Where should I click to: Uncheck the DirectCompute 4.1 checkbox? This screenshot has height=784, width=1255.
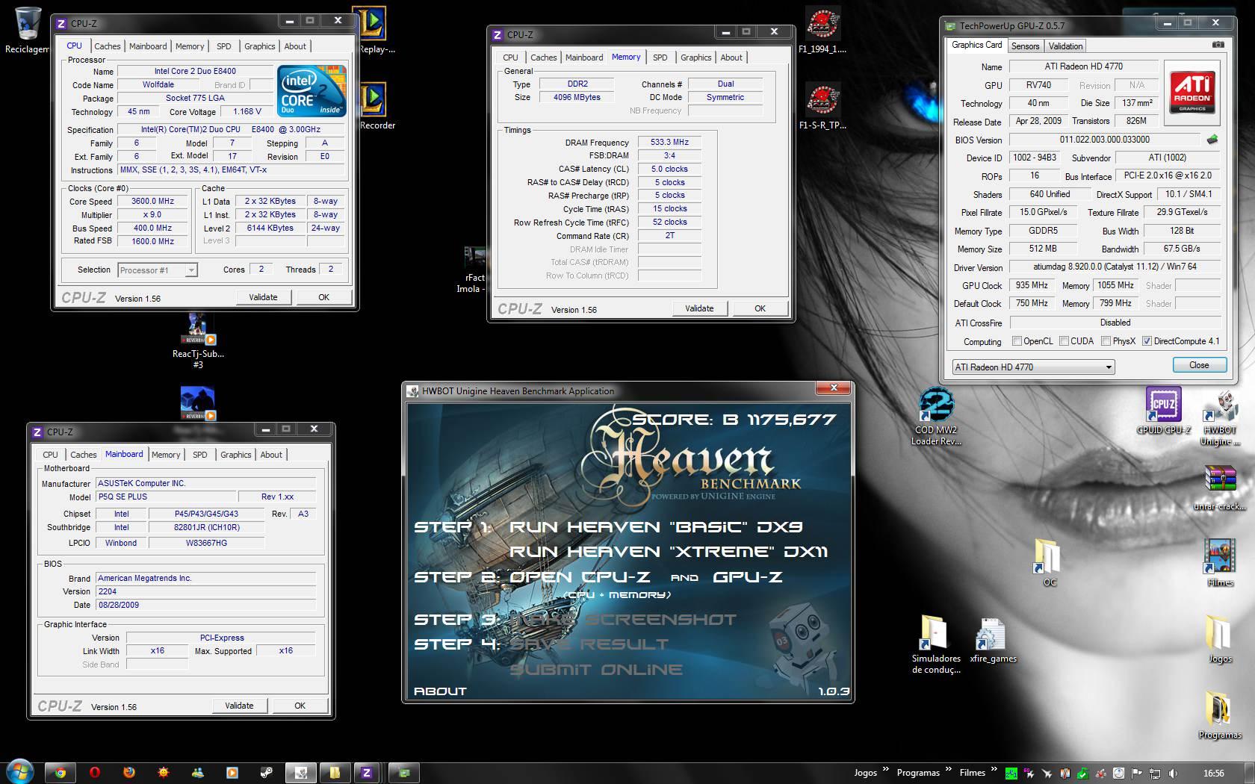pyautogui.click(x=1147, y=341)
